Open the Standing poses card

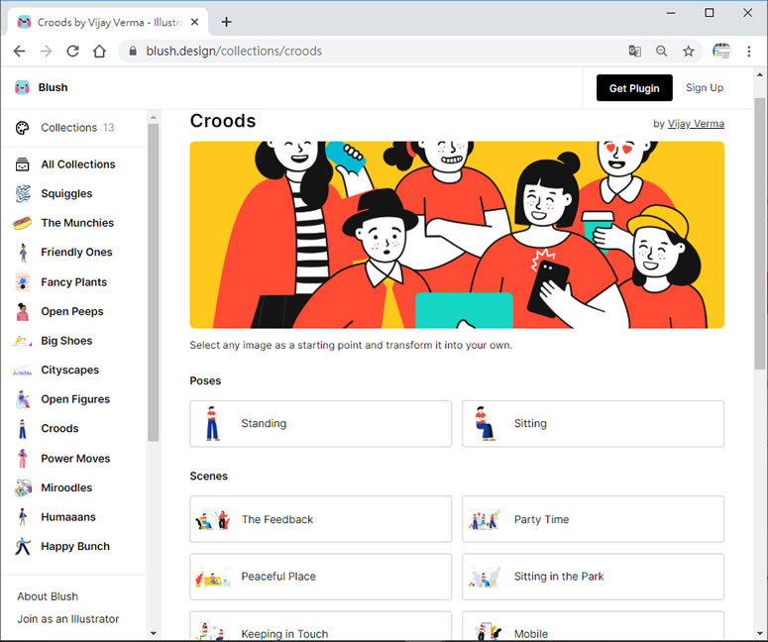click(x=321, y=424)
